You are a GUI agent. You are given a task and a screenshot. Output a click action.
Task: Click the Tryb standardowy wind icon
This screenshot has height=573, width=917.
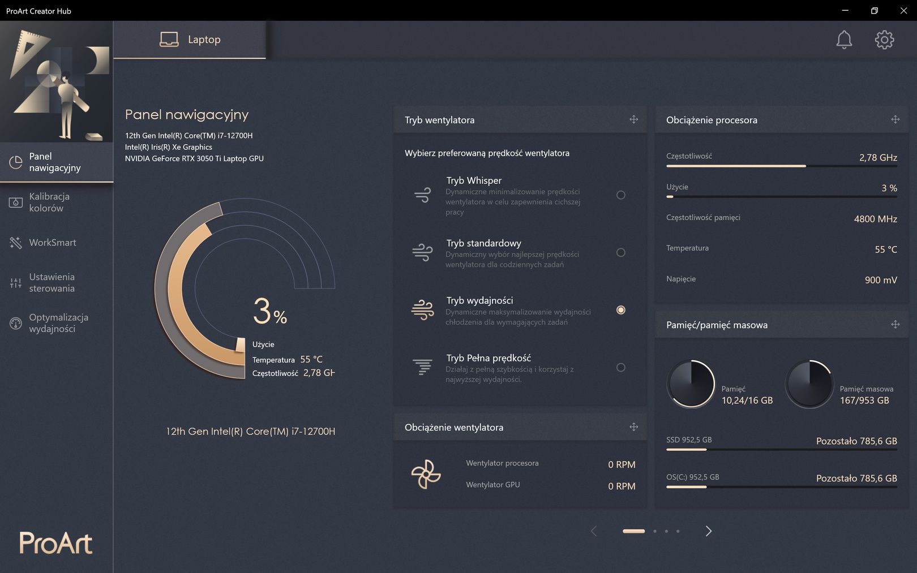coord(422,252)
